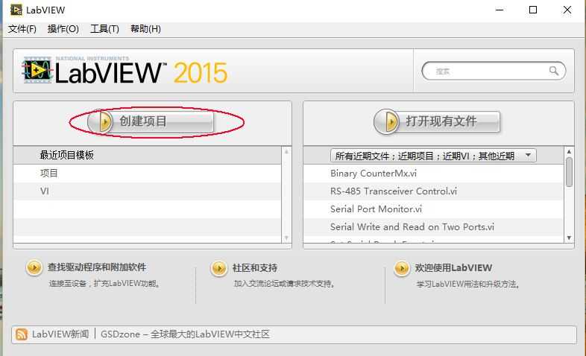Image resolution: width=586 pixels, height=356 pixels.
Task: Click the 创建项目 button
Action: 151,121
